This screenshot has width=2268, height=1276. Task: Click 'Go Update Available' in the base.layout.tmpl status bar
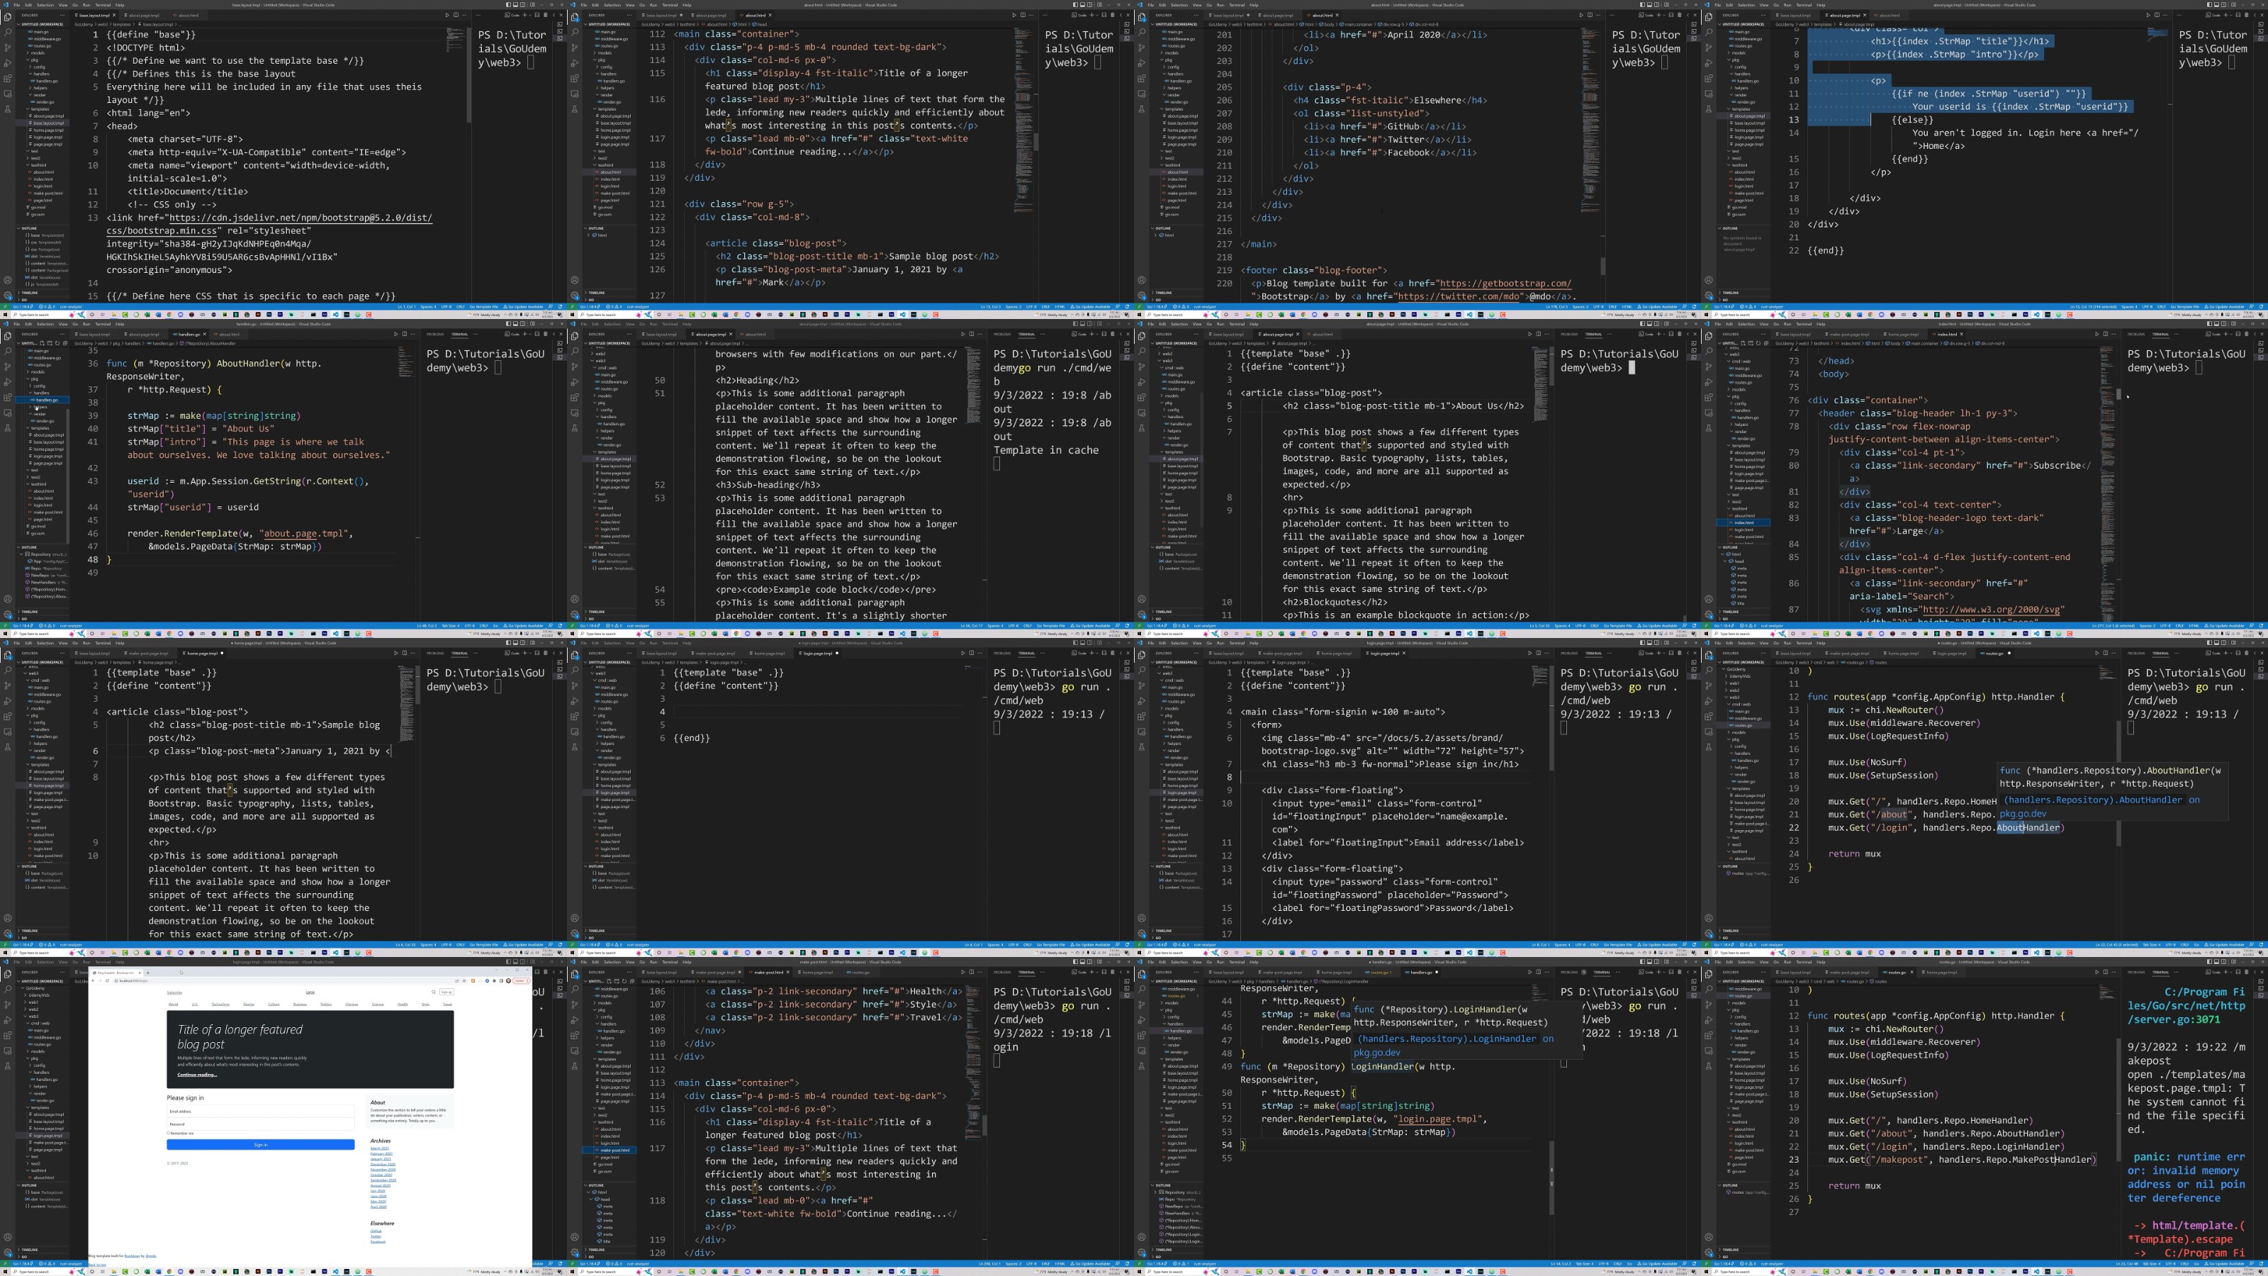pos(524,308)
